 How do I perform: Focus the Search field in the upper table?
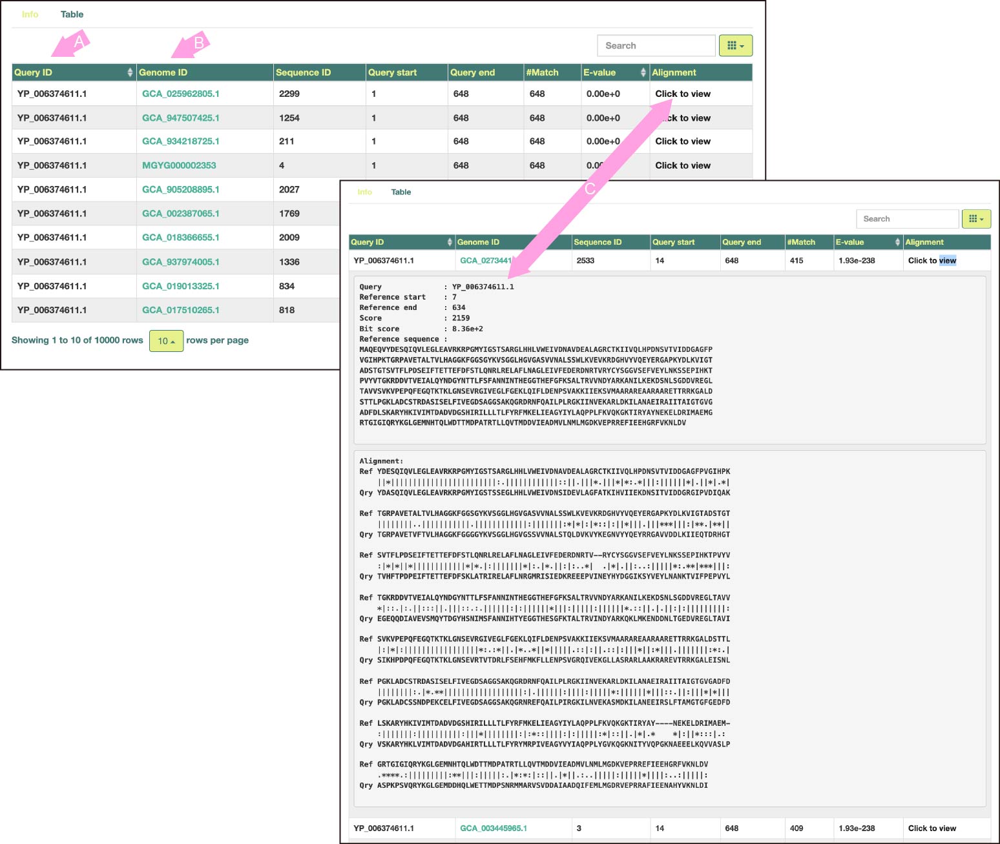coord(656,46)
